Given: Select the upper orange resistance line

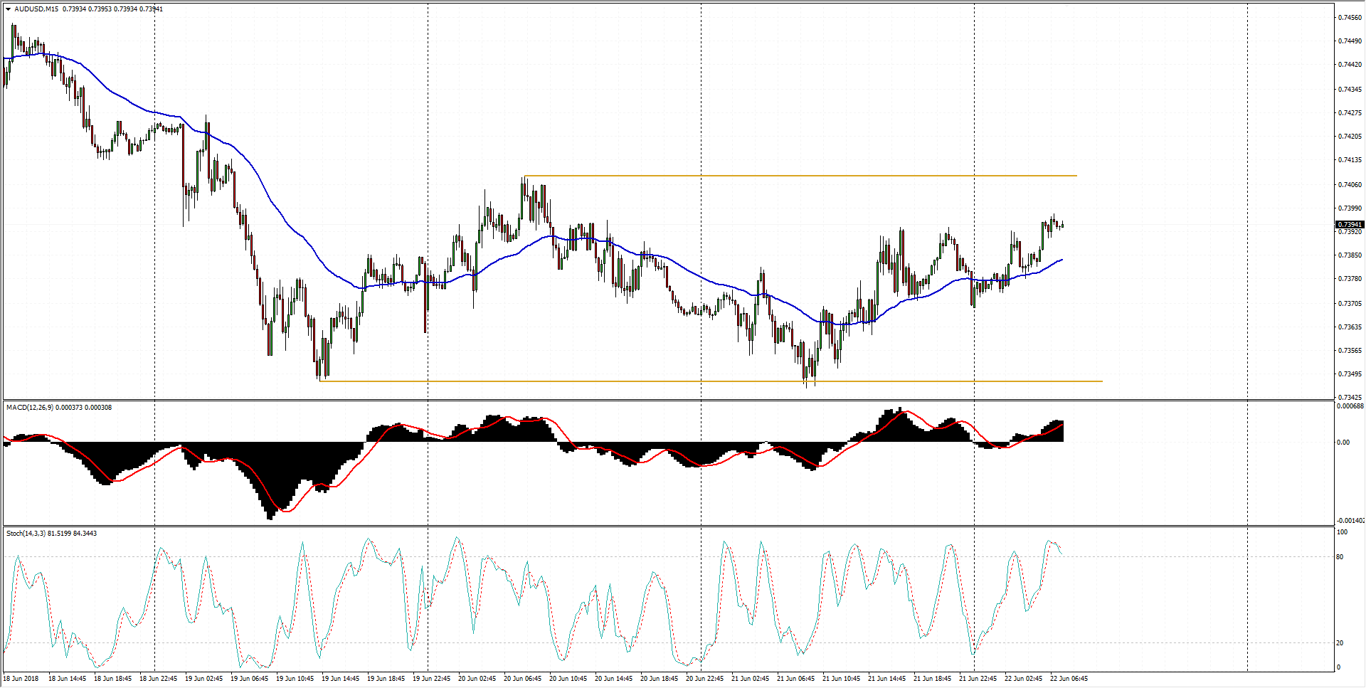Looking at the screenshot, I should pos(783,176).
